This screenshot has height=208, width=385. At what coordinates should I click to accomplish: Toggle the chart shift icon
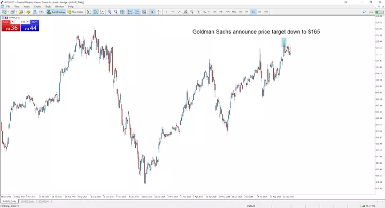pos(137,12)
